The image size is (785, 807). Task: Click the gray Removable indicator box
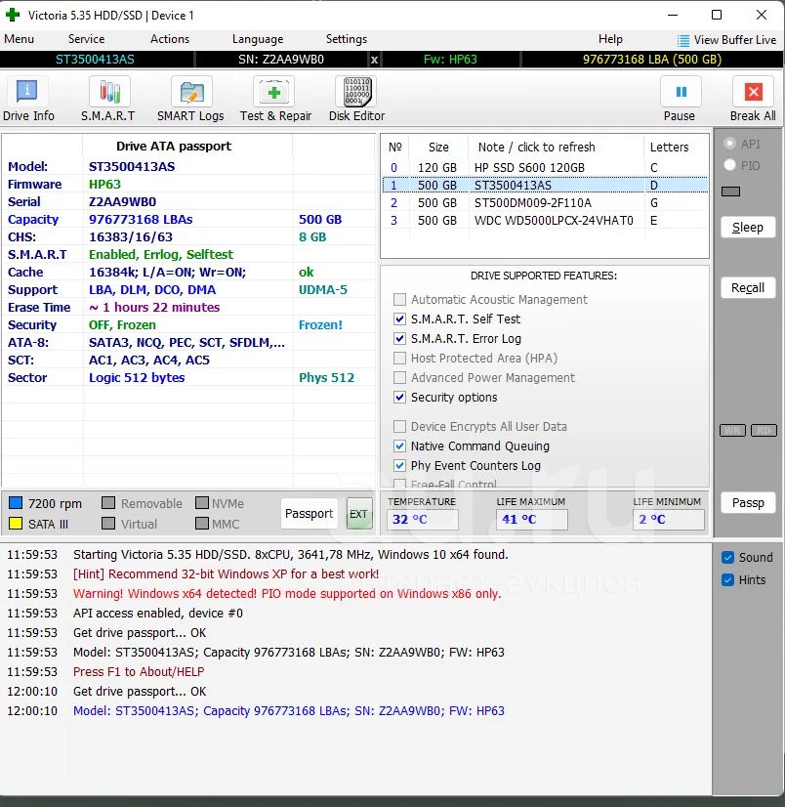tap(108, 503)
